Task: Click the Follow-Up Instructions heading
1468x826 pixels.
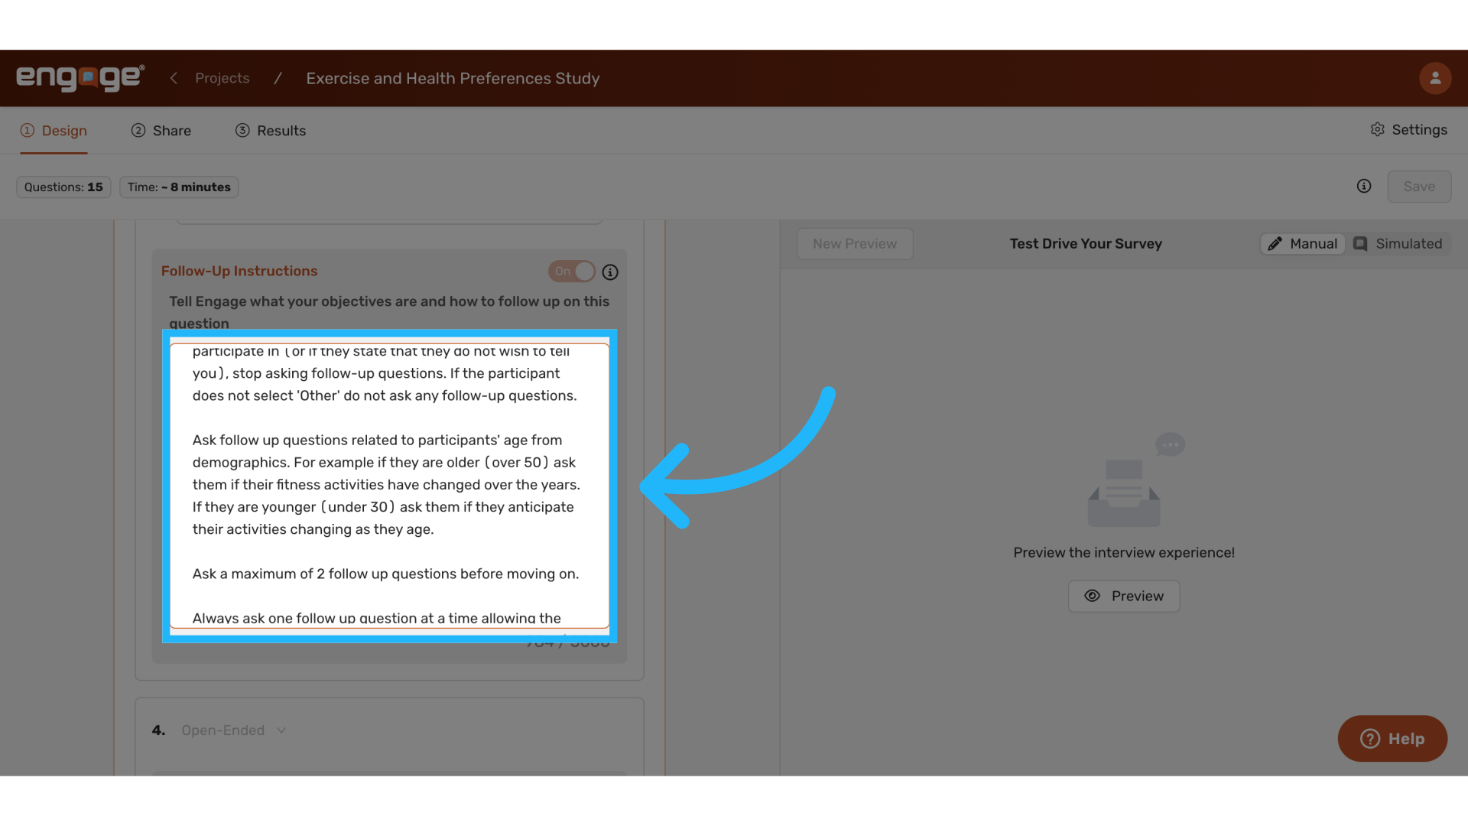Action: click(x=239, y=271)
